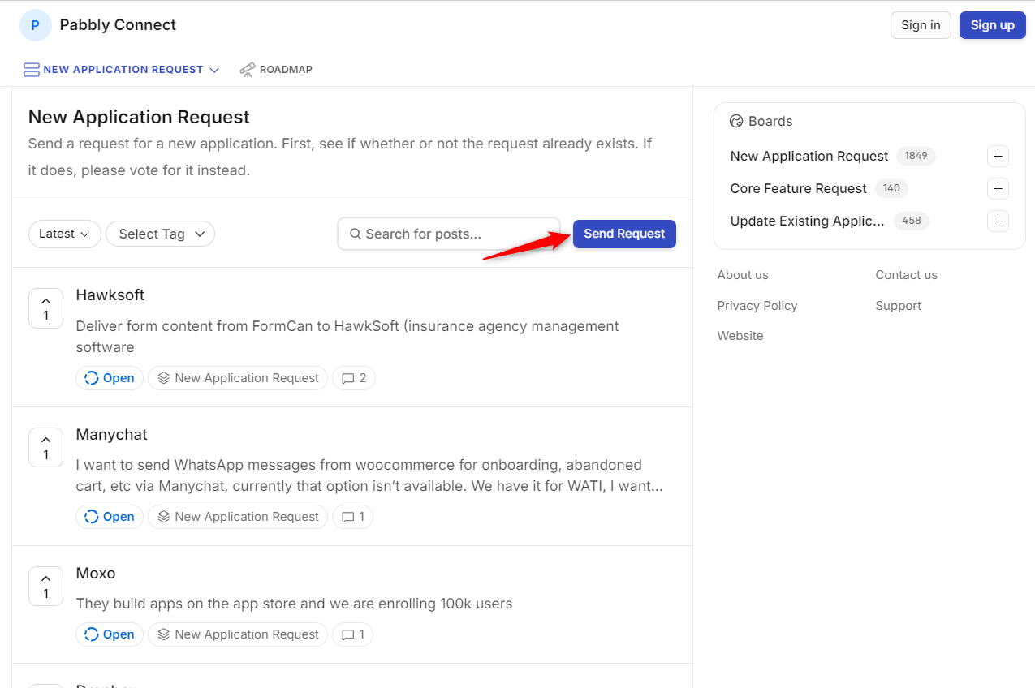
Task: Click the Hawksoft description about FormCan
Action: click(x=347, y=337)
